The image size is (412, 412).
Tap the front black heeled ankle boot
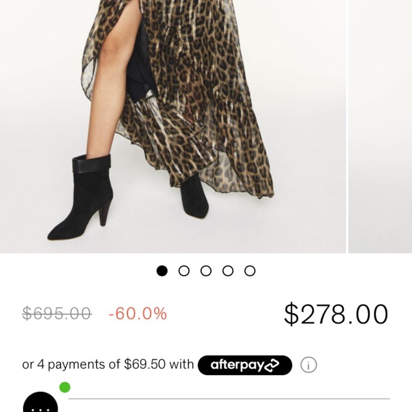pos(81,198)
